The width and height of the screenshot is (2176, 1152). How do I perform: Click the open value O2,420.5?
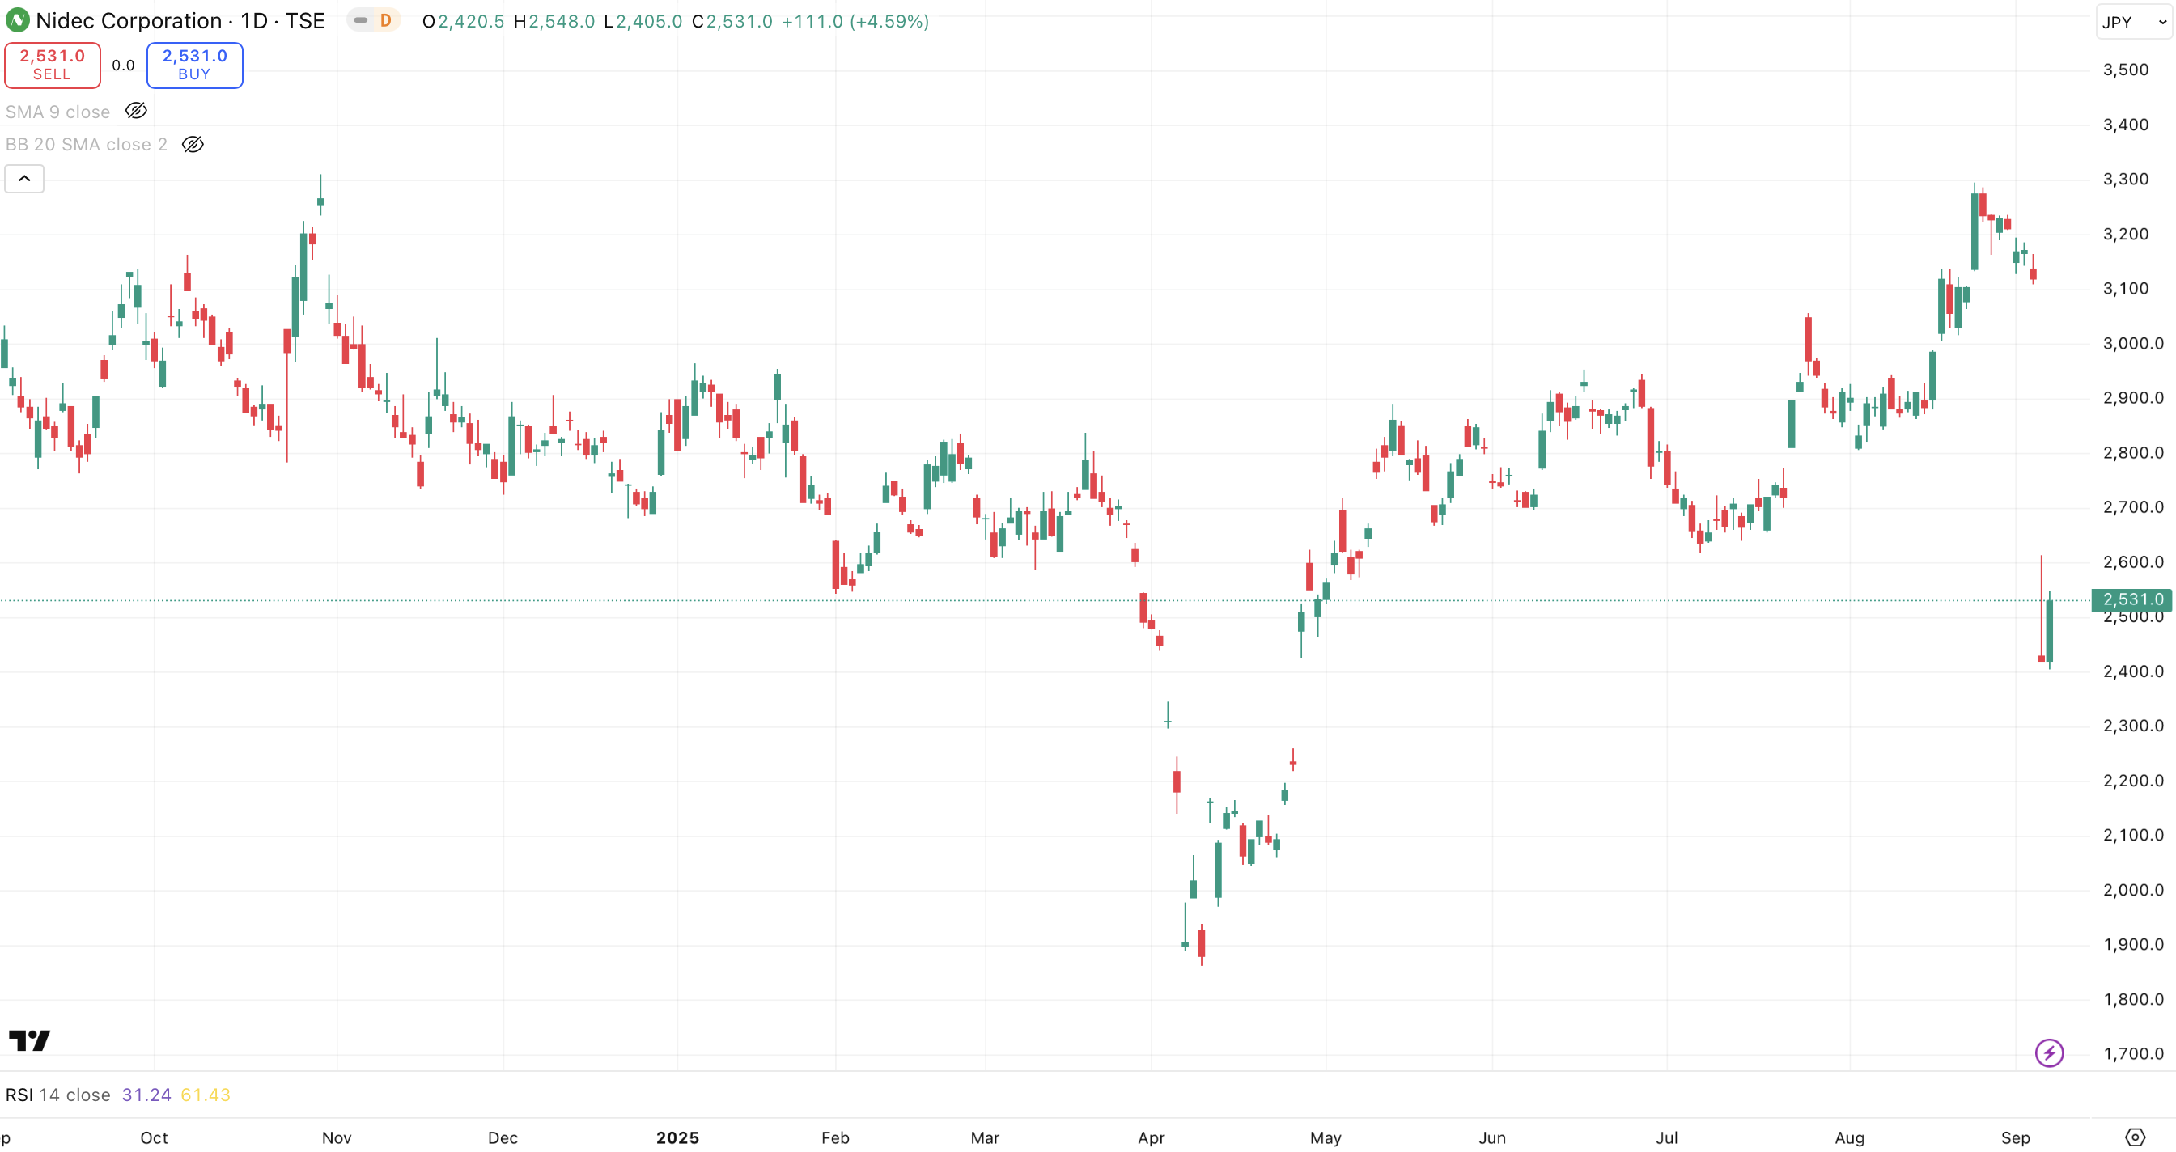(463, 21)
